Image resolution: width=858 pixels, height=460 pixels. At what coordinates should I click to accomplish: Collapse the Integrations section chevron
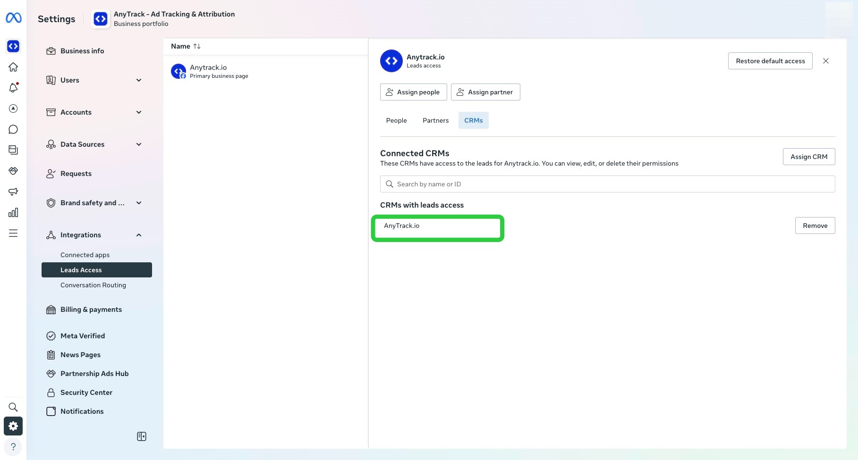click(x=139, y=235)
